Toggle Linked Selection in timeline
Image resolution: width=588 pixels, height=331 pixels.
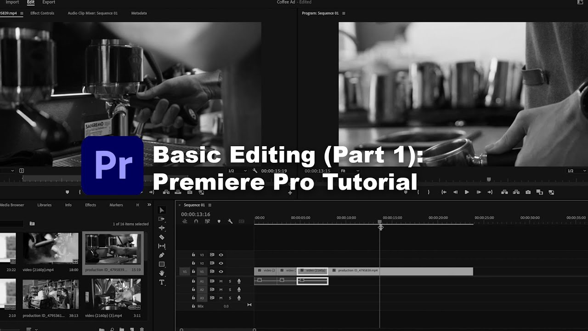(x=207, y=221)
